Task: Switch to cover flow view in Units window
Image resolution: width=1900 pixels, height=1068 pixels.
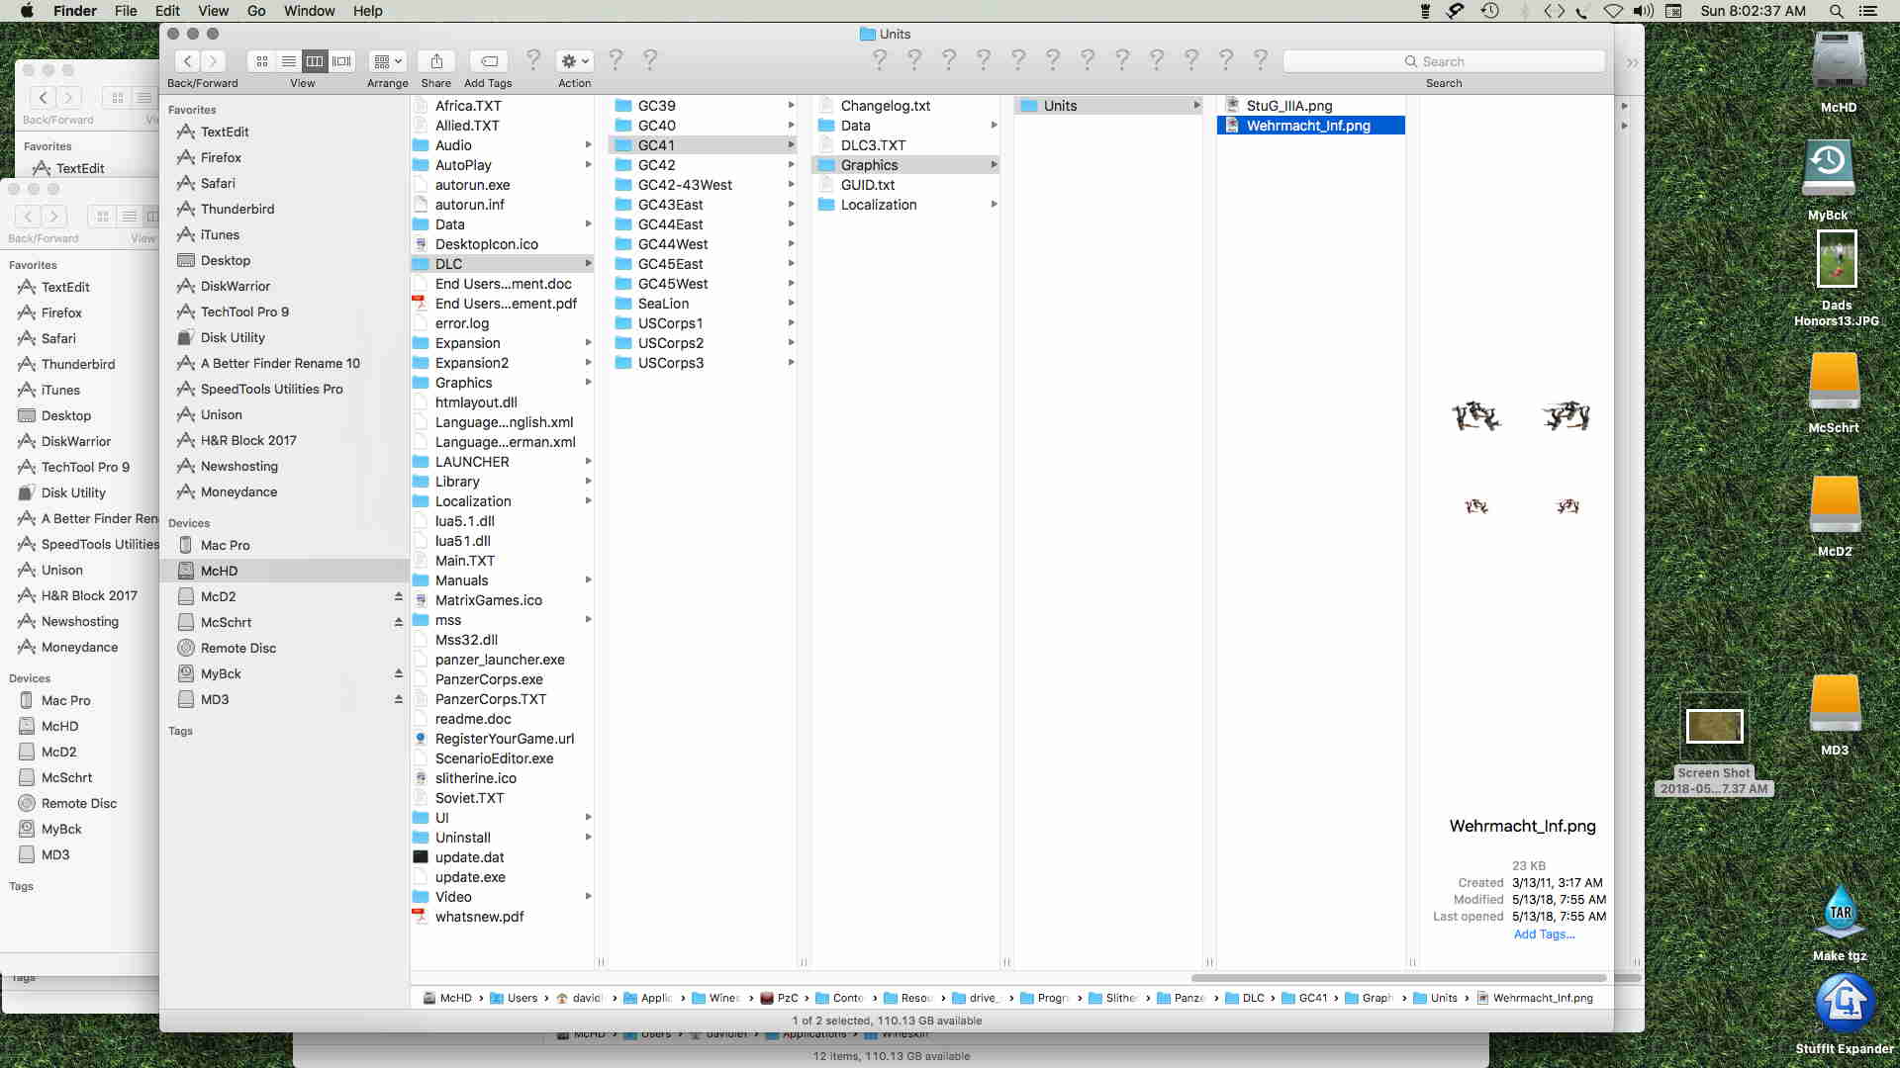Action: click(x=341, y=61)
